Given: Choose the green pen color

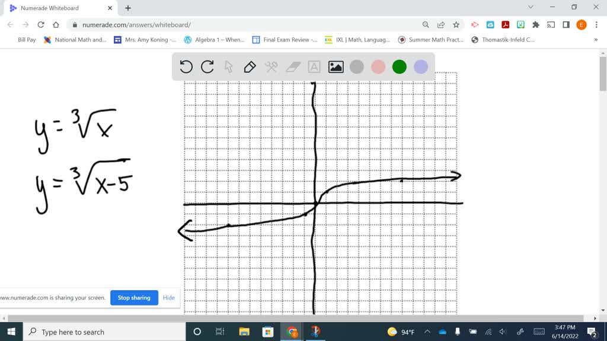Looking at the screenshot, I should (399, 67).
